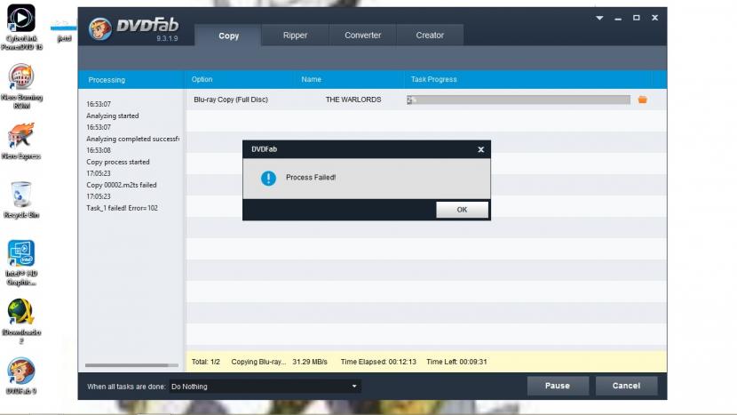Maximize the DVDFab window
The image size is (737, 415).
coord(637,18)
